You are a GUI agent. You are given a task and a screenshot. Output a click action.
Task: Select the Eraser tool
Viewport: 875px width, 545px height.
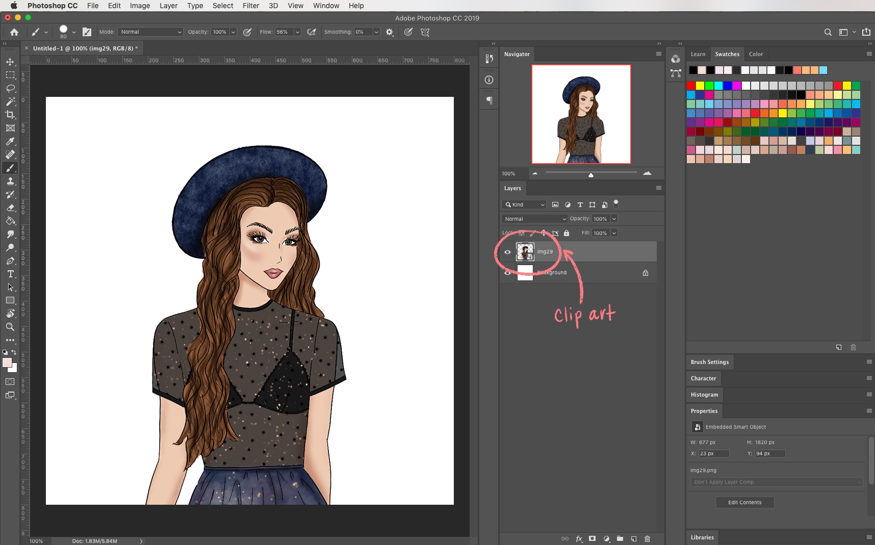10,207
